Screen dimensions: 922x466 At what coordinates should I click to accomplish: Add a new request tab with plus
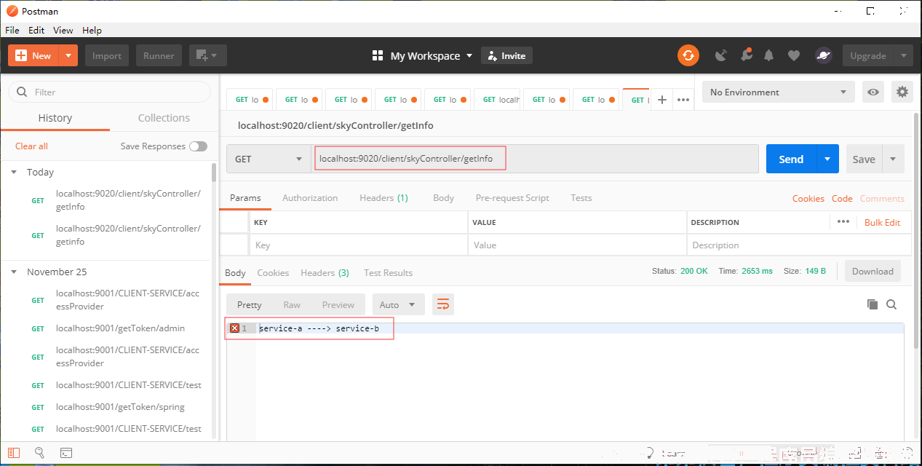[x=661, y=100]
